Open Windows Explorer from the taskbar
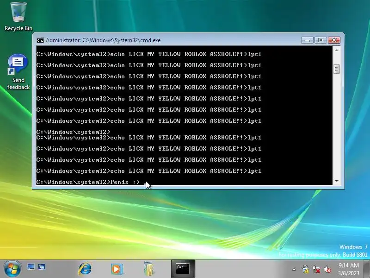This screenshot has height=278, width=370. click(148, 269)
